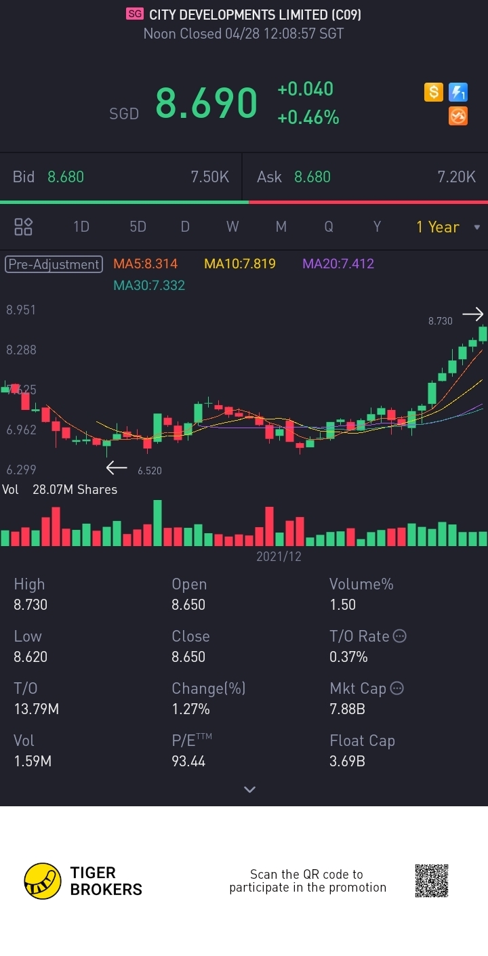The image size is (488, 956).
Task: Tap the Noon Closed timestamp text
Action: click(243, 33)
